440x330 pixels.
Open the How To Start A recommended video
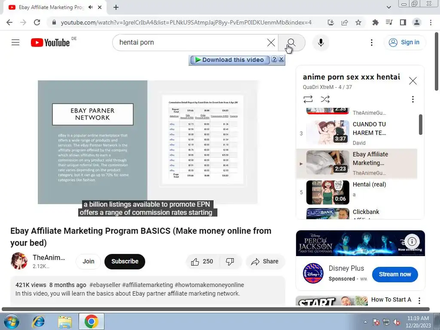click(x=391, y=299)
